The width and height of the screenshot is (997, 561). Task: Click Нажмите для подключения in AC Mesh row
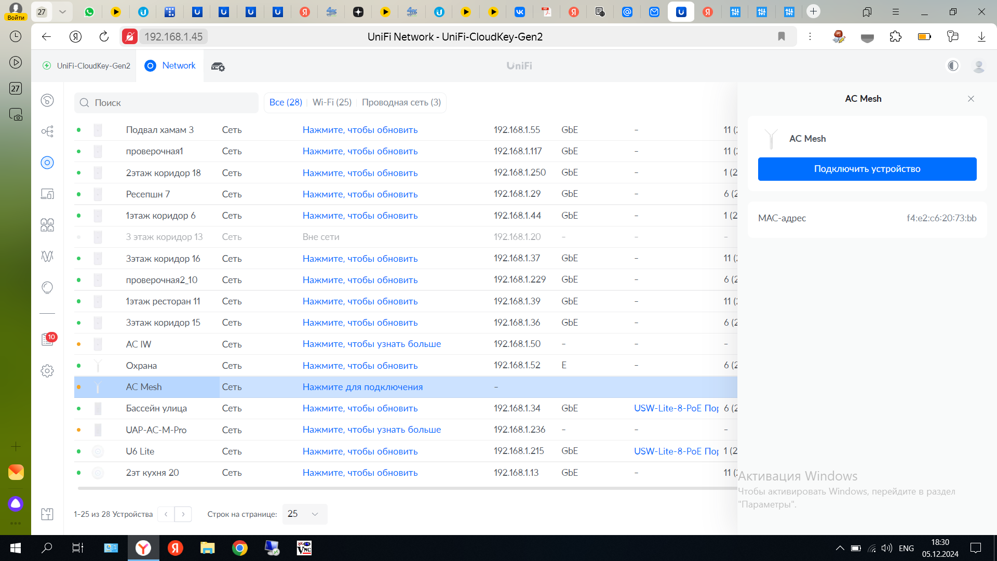click(x=362, y=387)
